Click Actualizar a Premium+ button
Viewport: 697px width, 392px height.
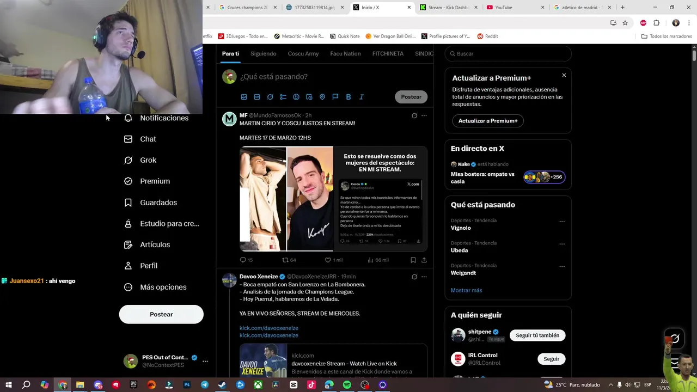tap(488, 121)
